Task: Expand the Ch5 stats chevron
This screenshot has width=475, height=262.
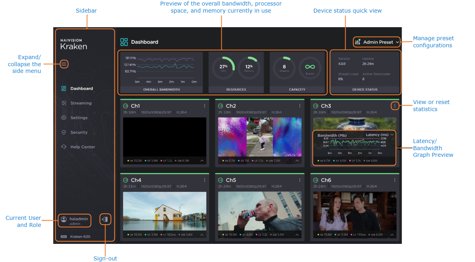Action: (297, 234)
